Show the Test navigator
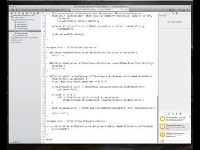This screenshot has height=150, width=200. (27, 13)
